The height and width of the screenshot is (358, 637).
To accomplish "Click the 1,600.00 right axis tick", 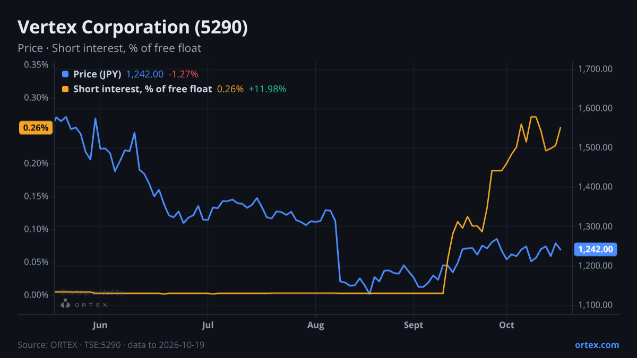I will pos(596,108).
